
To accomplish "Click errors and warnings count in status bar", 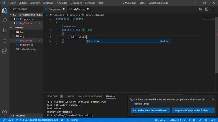I will coord(8,120).
